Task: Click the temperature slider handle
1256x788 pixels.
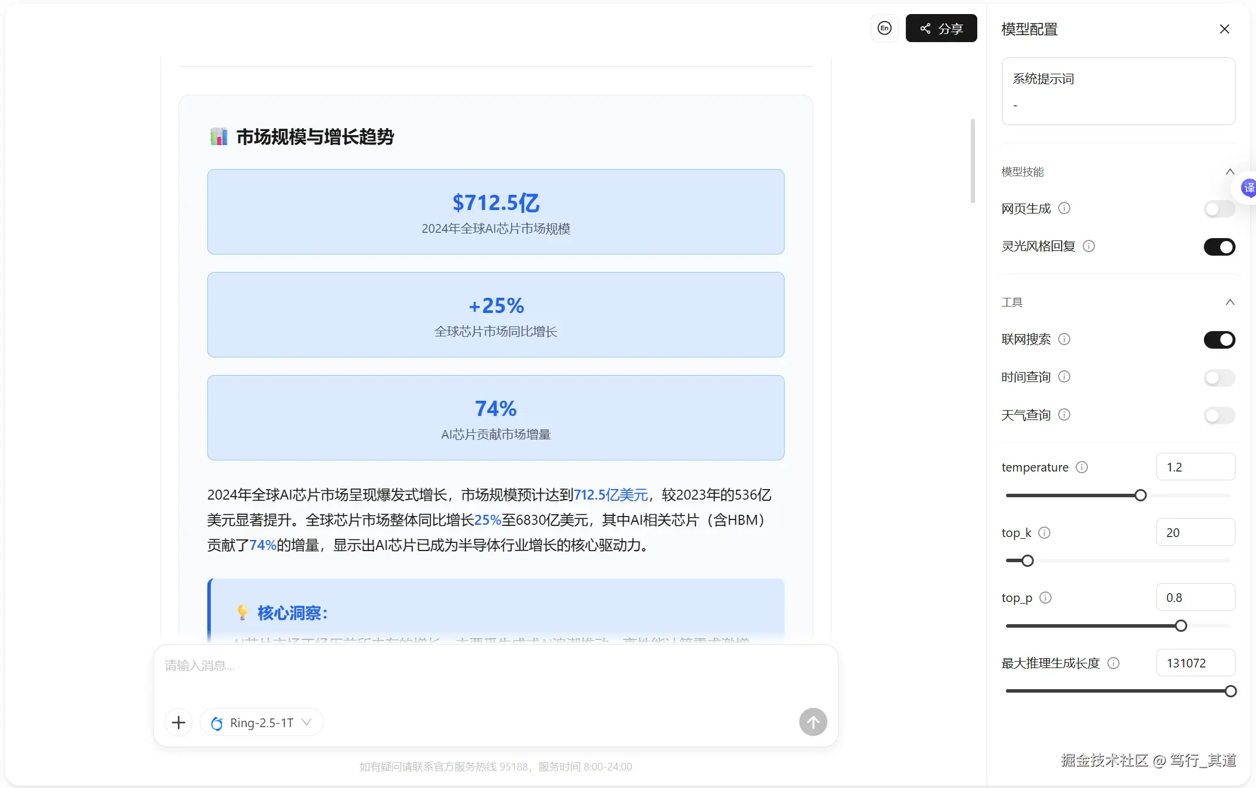Action: click(1140, 495)
